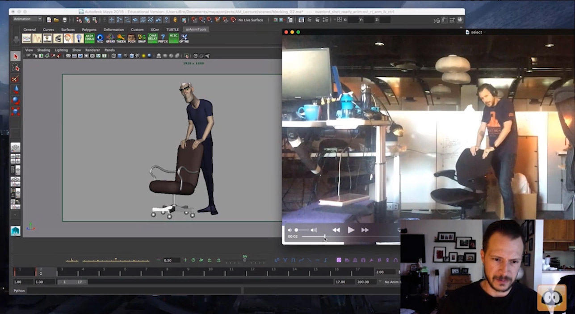
Task: Select the Lasso select tool
Action: [16, 68]
